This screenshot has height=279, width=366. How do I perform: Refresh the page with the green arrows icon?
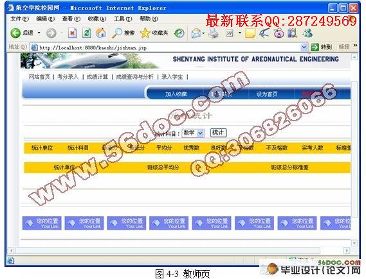(x=87, y=33)
